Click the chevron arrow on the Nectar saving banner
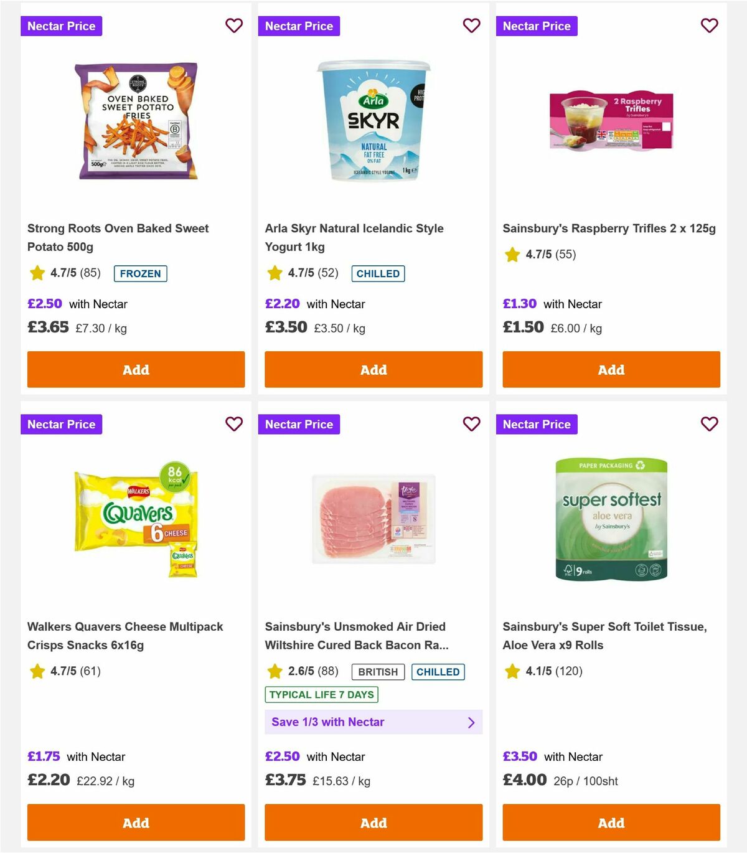747x853 pixels. pyautogui.click(x=471, y=722)
